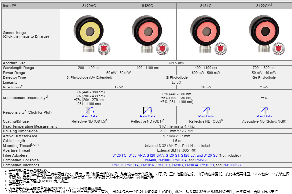Viewport: 292px width, 194px height.
Task: Select the '50 nW - 40 mW' power range cell
Action: [x=264, y=73]
